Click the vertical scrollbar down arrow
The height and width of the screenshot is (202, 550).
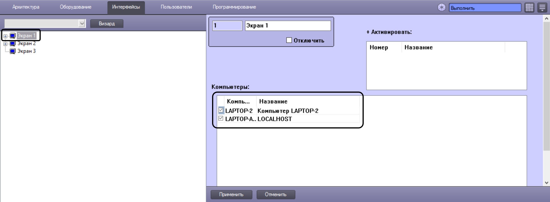tap(546, 183)
